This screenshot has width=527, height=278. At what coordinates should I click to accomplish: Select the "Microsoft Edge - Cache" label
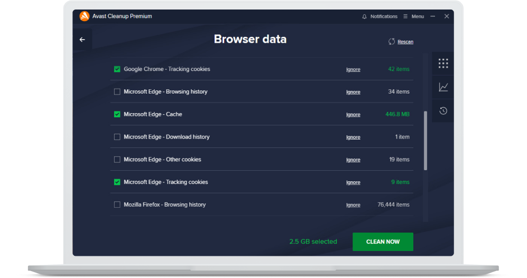(153, 114)
